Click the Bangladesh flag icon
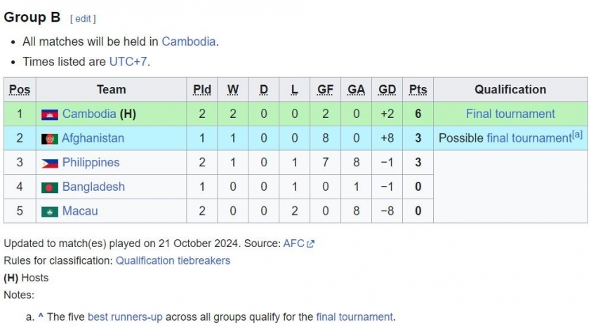Image resolution: width=591 pixels, height=327 pixels. click(49, 187)
